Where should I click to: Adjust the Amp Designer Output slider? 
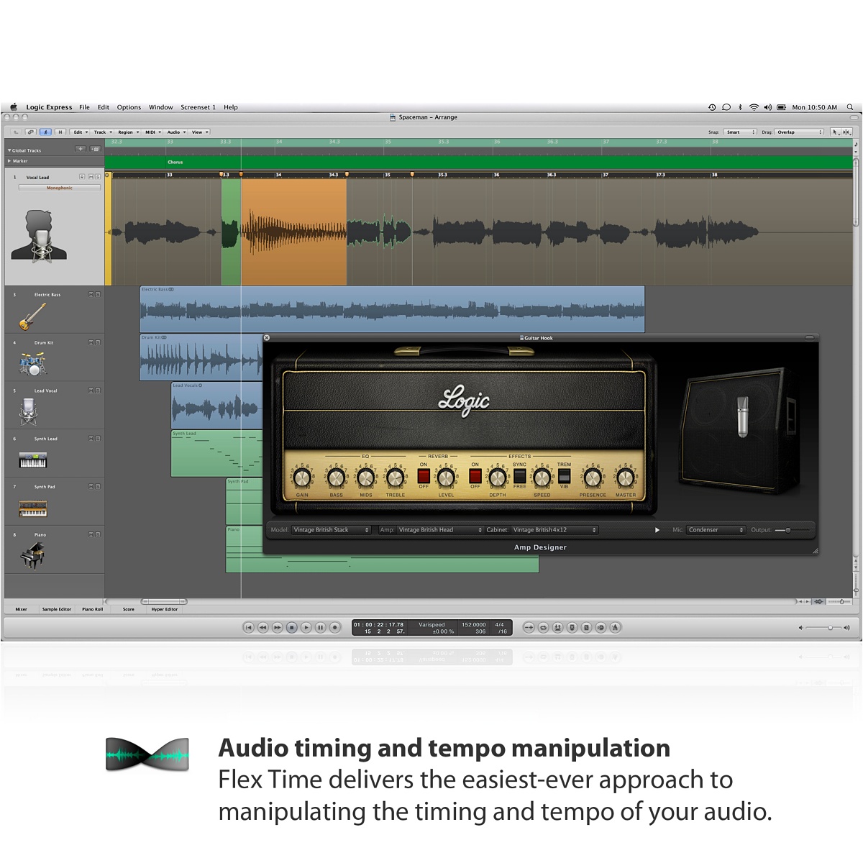click(788, 530)
